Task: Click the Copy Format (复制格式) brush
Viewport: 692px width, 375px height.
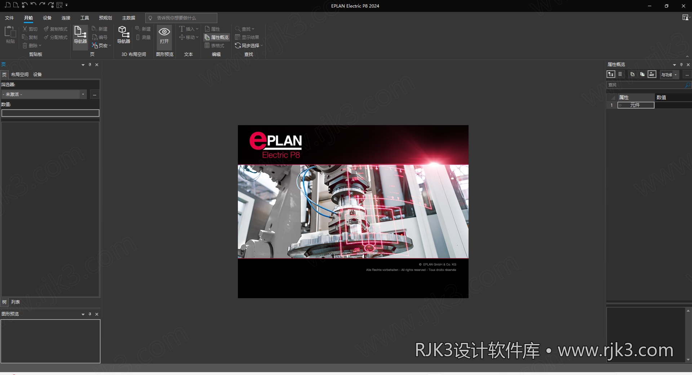Action: pyautogui.click(x=56, y=29)
